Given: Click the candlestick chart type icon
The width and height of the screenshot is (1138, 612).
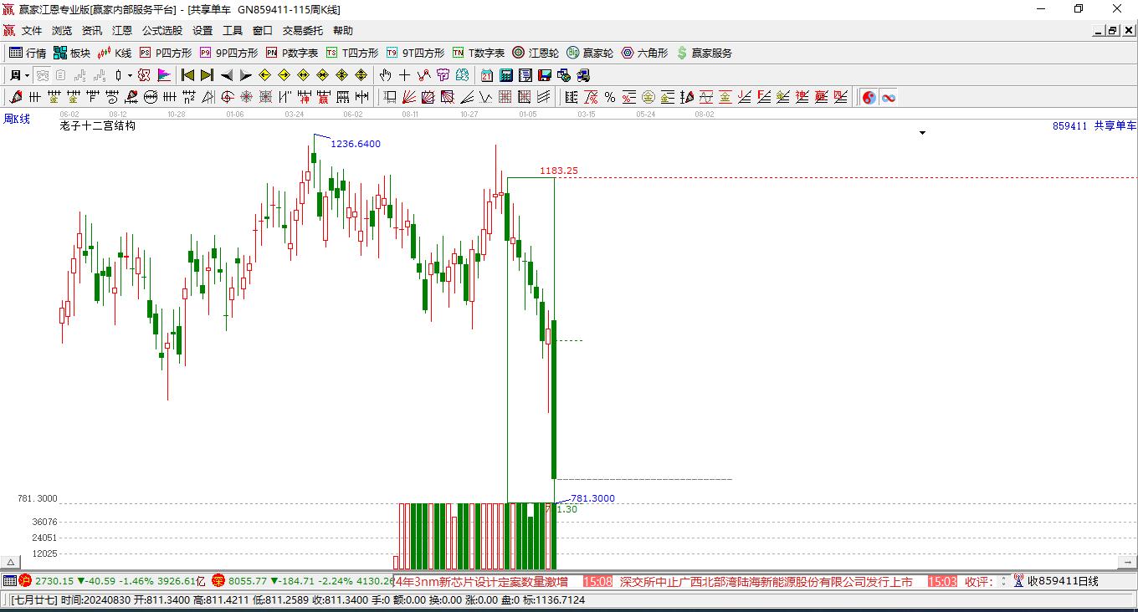Looking at the screenshot, I should tap(118, 75).
